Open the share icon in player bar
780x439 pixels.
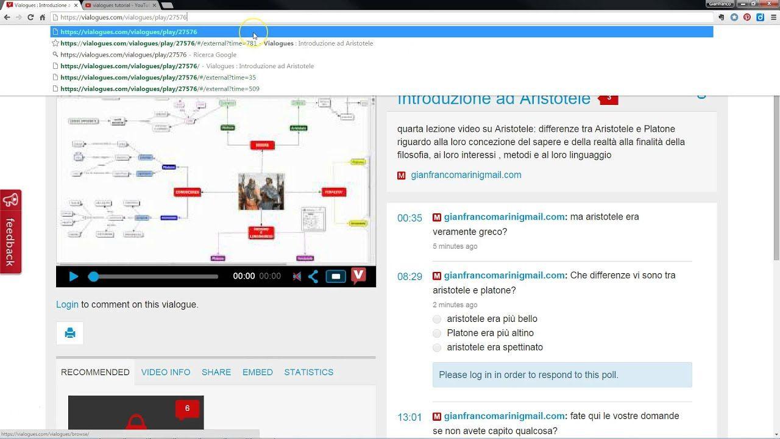313,276
